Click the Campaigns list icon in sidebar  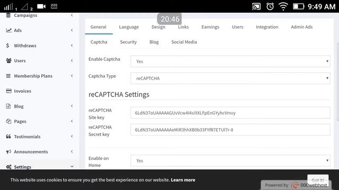click(x=8, y=15)
